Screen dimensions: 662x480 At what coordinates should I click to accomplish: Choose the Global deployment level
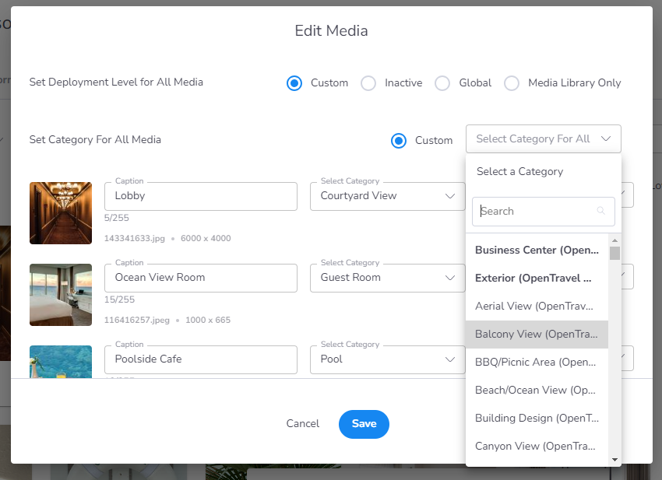coord(442,83)
